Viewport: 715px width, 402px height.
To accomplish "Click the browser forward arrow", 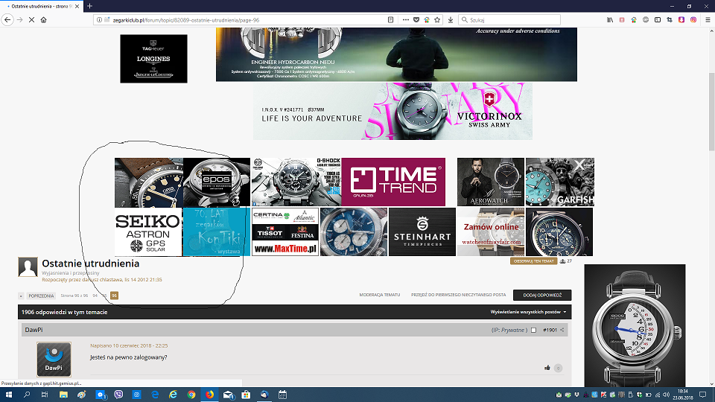I will coord(19,20).
